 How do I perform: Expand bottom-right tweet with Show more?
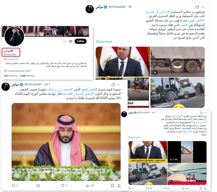134,137
